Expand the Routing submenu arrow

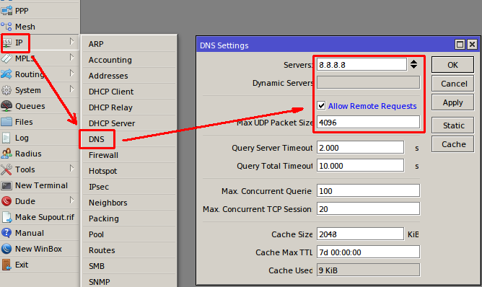[71, 73]
